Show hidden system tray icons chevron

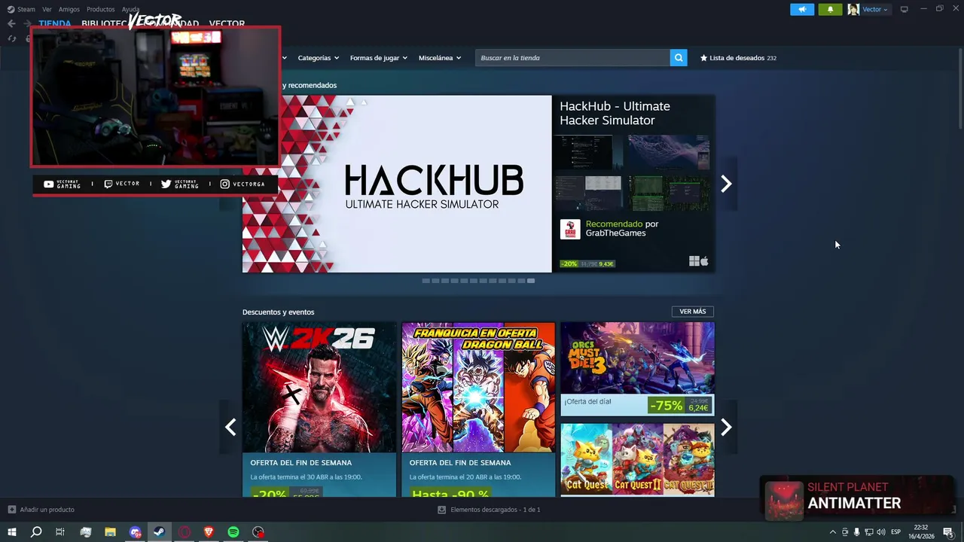coord(832,532)
